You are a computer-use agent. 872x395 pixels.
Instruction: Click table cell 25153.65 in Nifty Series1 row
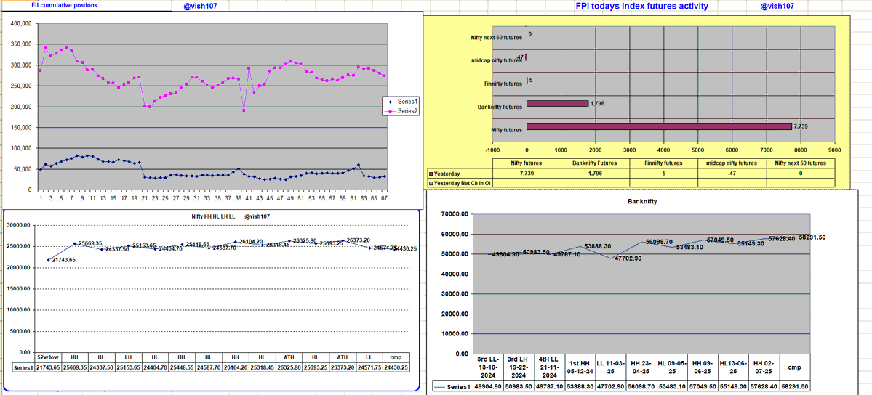pos(128,368)
